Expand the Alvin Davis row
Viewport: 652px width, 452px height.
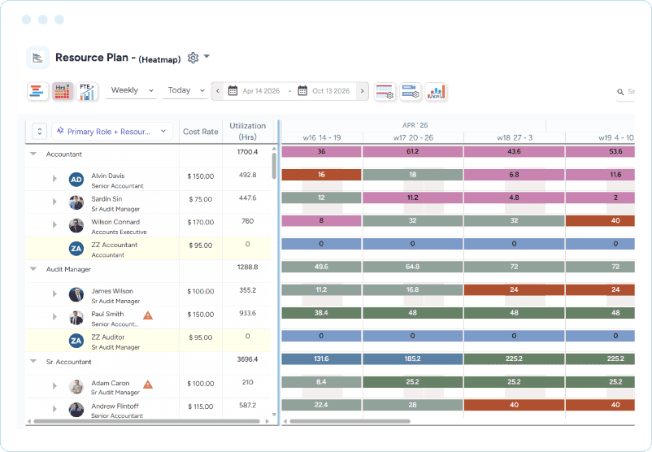(54, 179)
